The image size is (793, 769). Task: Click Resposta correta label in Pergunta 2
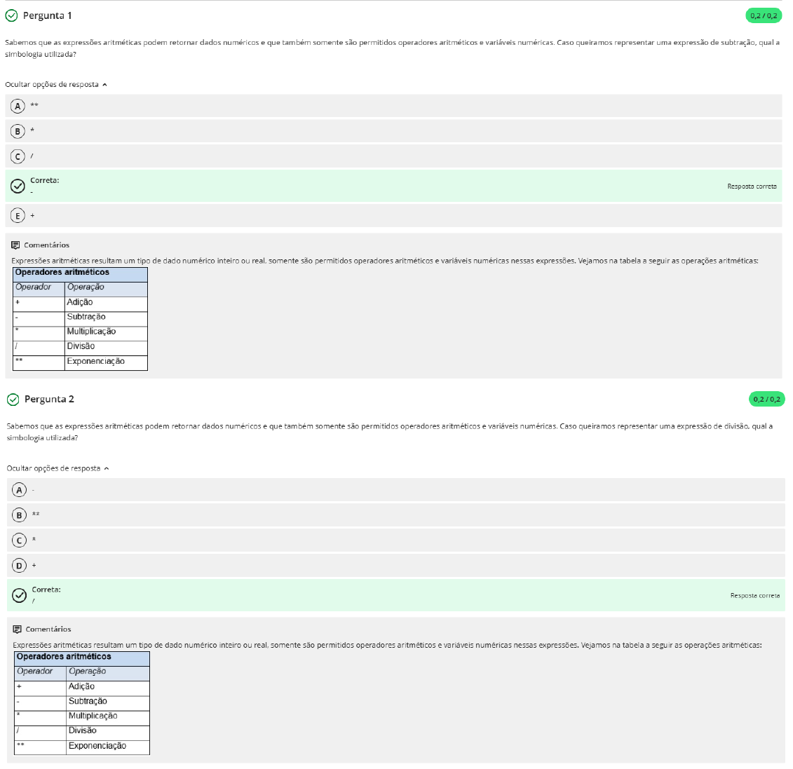[x=754, y=596]
